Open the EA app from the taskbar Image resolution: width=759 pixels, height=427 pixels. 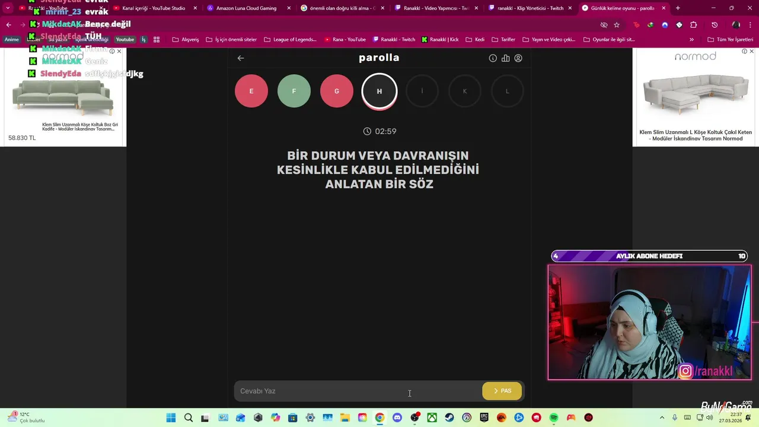pos(501,418)
